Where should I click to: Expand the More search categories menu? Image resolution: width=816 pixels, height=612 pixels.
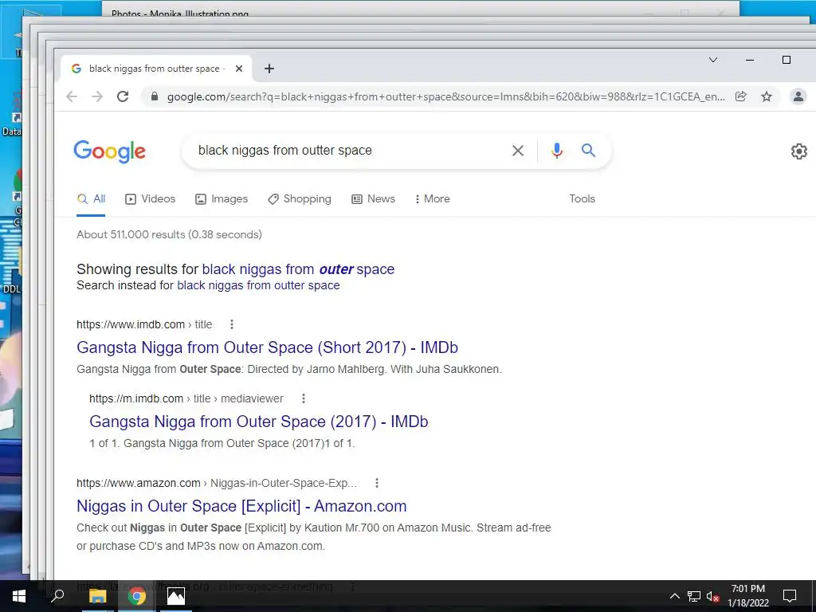tap(433, 198)
